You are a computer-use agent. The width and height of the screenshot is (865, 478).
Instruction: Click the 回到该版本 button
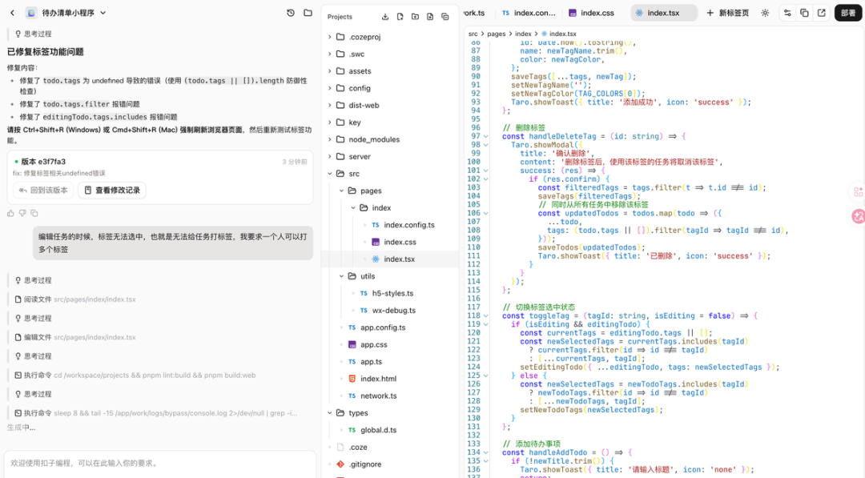pyautogui.click(x=43, y=191)
